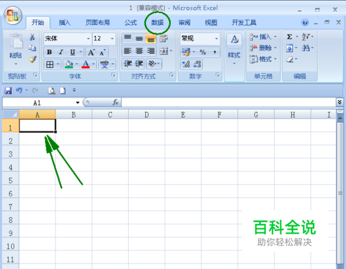The width and height of the screenshot is (346, 269).
Task: Expand the underline style arrow
Action: click(x=81, y=52)
